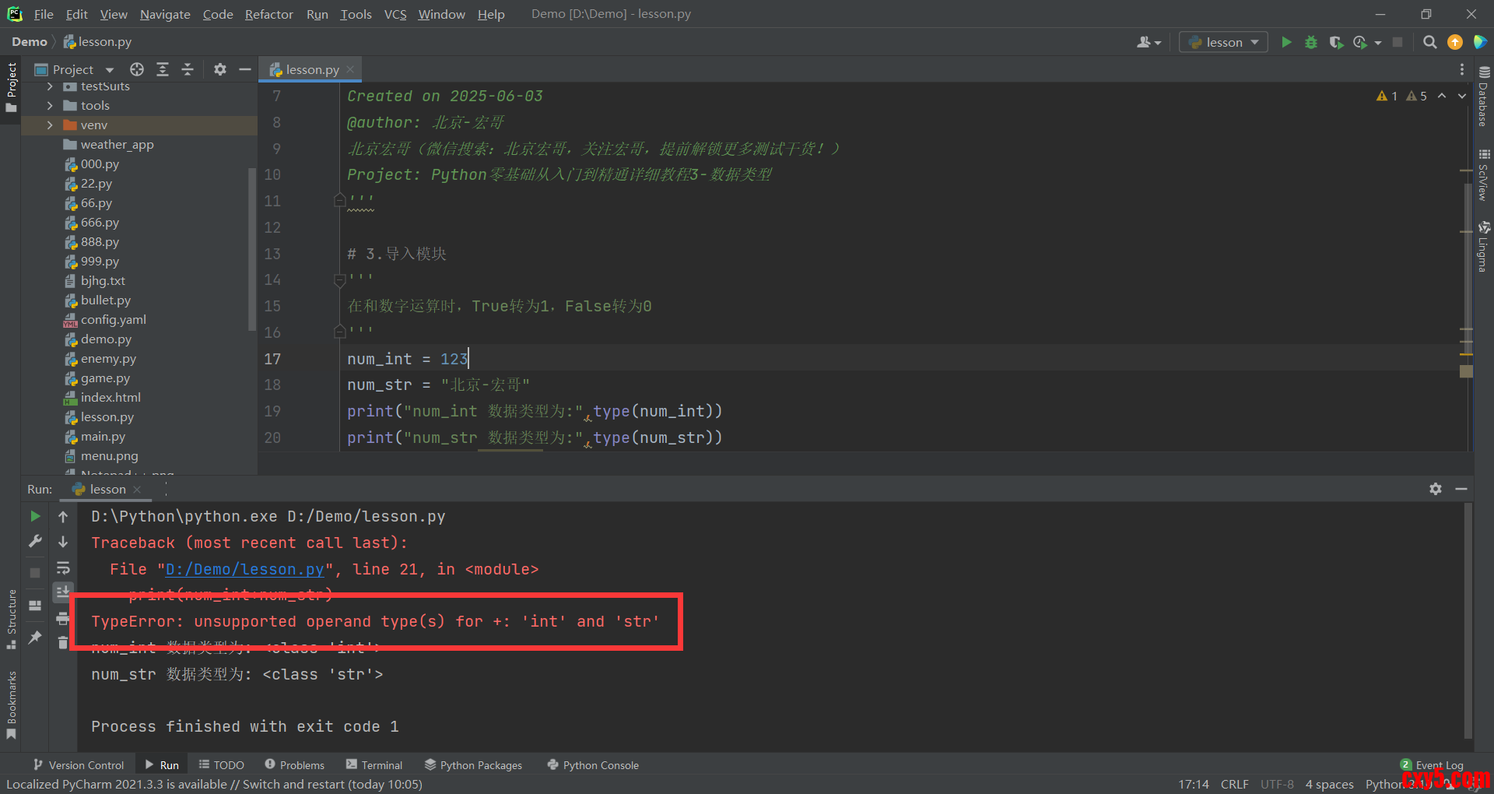Start debugging with the bug icon
1494x794 pixels.
(x=1311, y=42)
